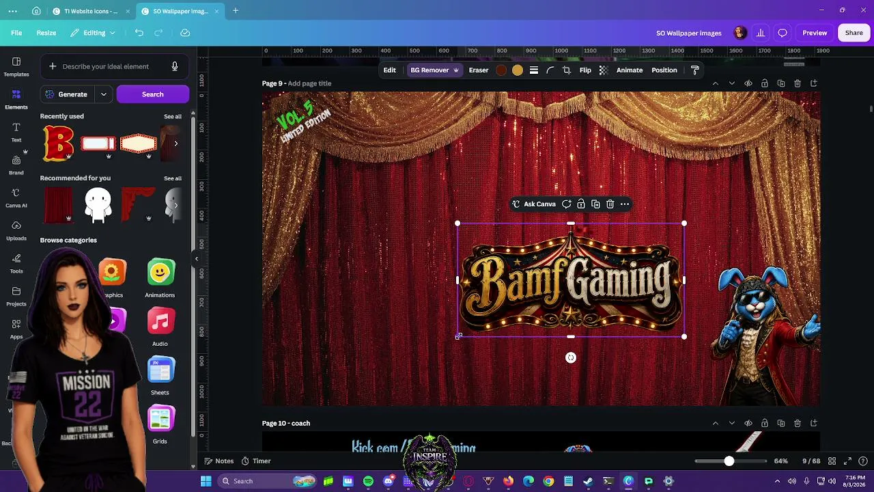Open the Position panel
Screen dimensions: 874x492
pos(664,70)
